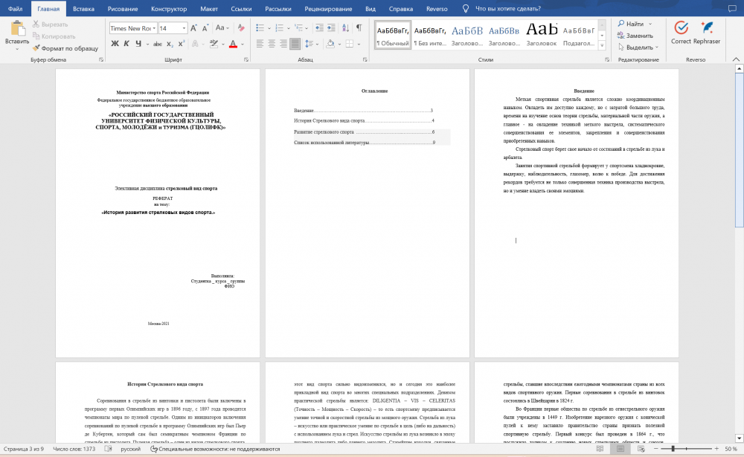Viewport: 744px width, 457px height.
Task: Align text right
Action: (283, 44)
